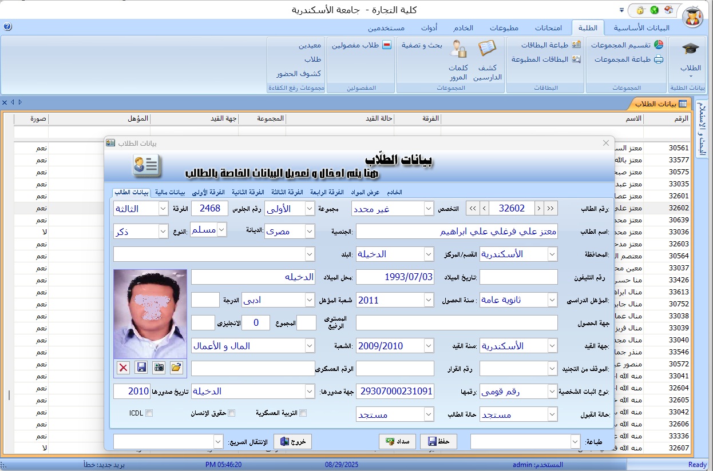This screenshot has width=713, height=471.
Task: Open the بيانات مالية tab
Action: click(171, 192)
